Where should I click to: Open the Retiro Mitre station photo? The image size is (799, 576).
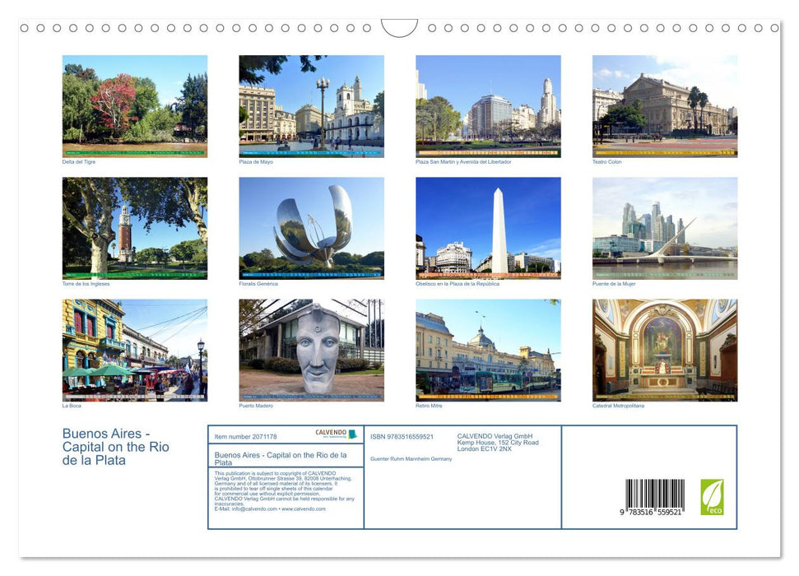487,348
